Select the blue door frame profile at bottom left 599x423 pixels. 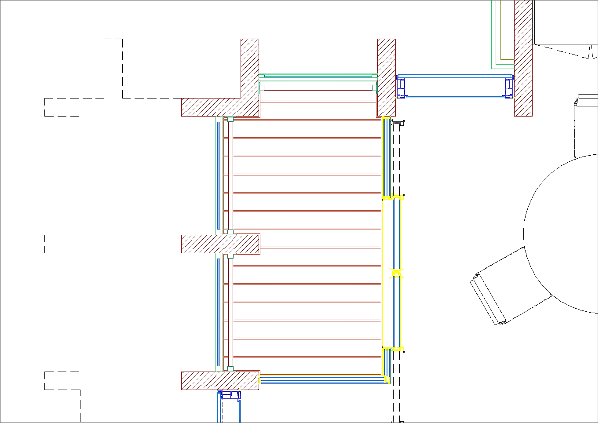[230, 395]
